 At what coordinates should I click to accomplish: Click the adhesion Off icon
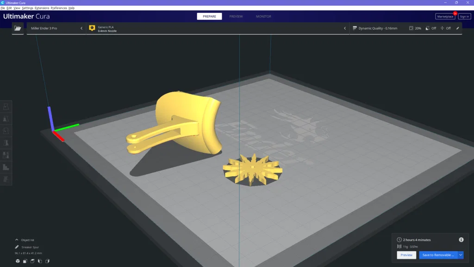click(442, 28)
